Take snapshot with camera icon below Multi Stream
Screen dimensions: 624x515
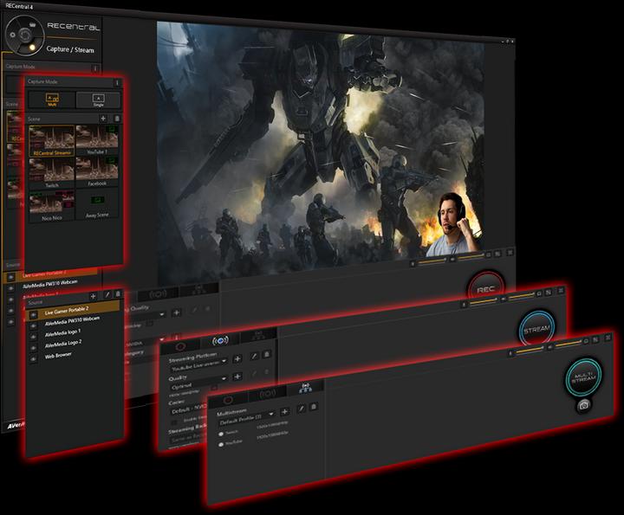tap(584, 405)
